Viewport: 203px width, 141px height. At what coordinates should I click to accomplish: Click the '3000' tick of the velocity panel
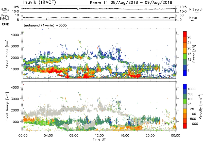coord(15,99)
